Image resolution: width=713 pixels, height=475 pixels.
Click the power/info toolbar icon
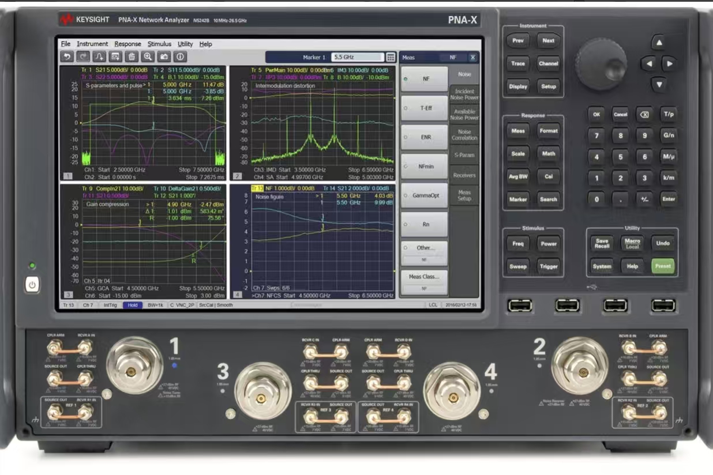click(x=180, y=56)
